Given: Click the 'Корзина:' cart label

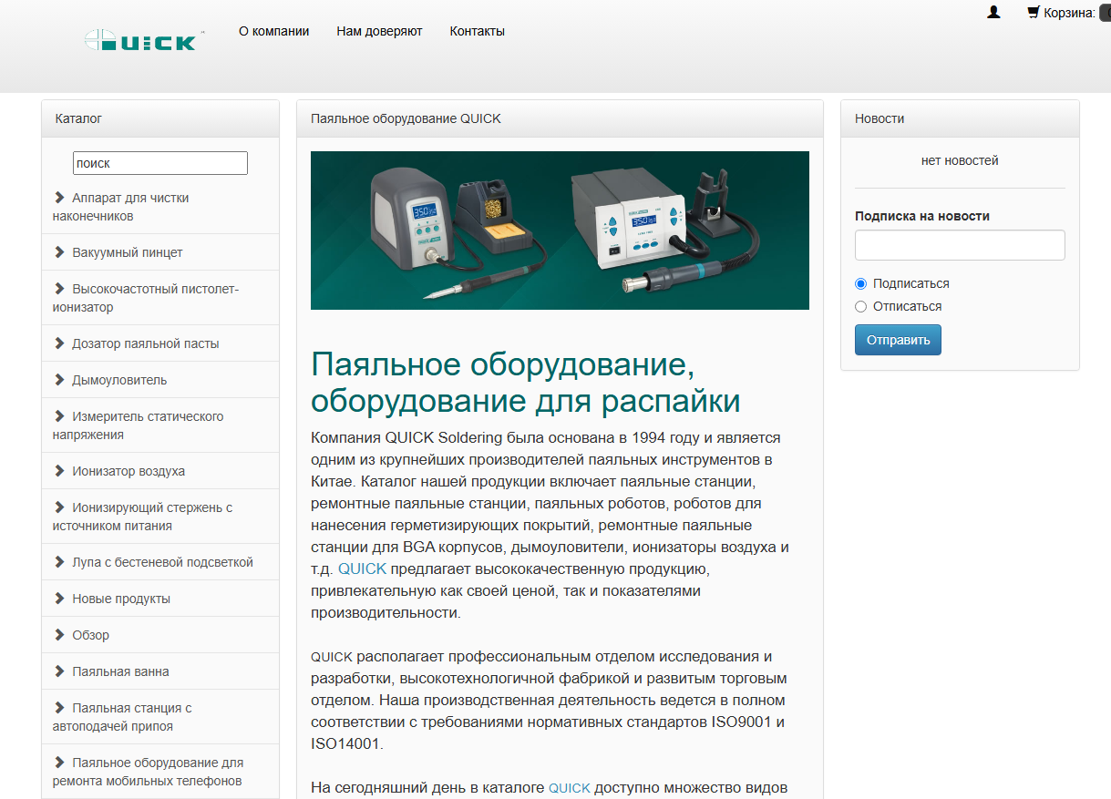Looking at the screenshot, I should 1069,13.
